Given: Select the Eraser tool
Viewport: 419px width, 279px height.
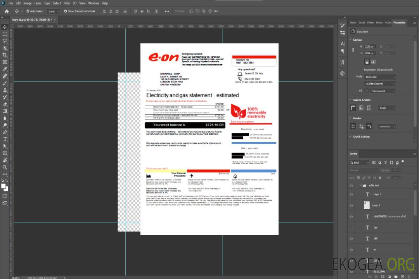Looking at the screenshot, I should pyautogui.click(x=5, y=104).
